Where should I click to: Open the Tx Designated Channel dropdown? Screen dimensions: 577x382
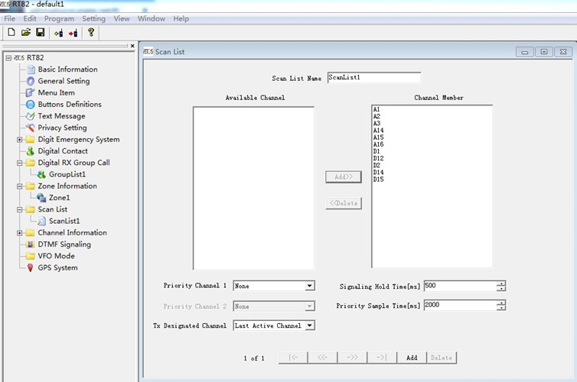pos(310,325)
